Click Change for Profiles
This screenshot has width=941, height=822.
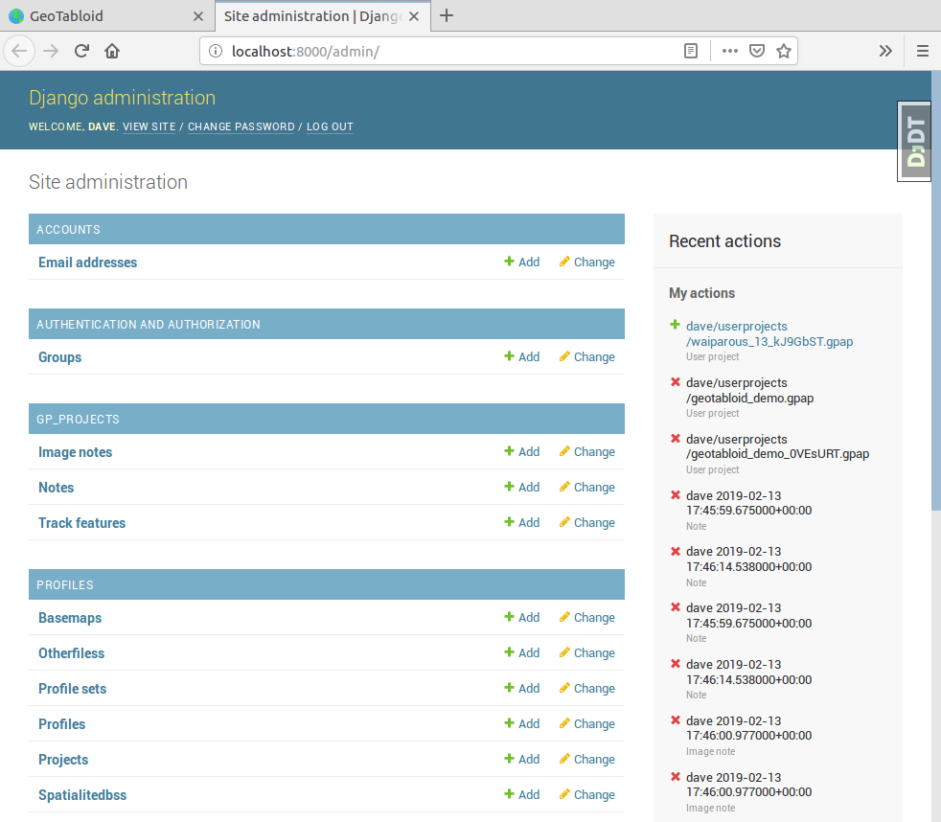click(586, 723)
